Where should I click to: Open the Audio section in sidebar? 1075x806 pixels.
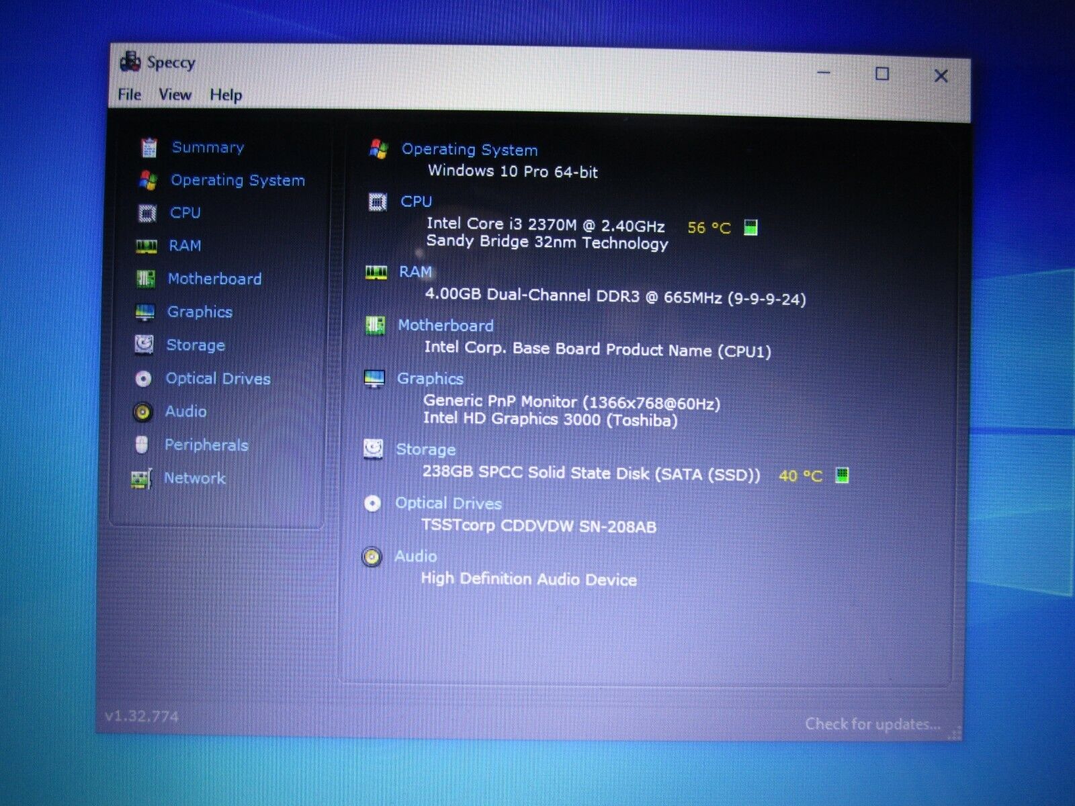coord(186,412)
